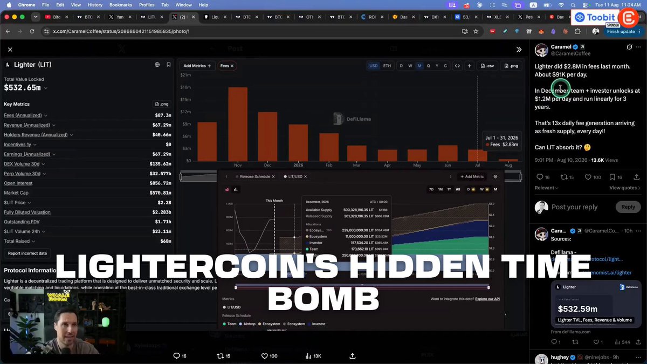Select weekly (W) chart grouping
Image resolution: width=647 pixels, height=364 pixels.
(x=410, y=66)
